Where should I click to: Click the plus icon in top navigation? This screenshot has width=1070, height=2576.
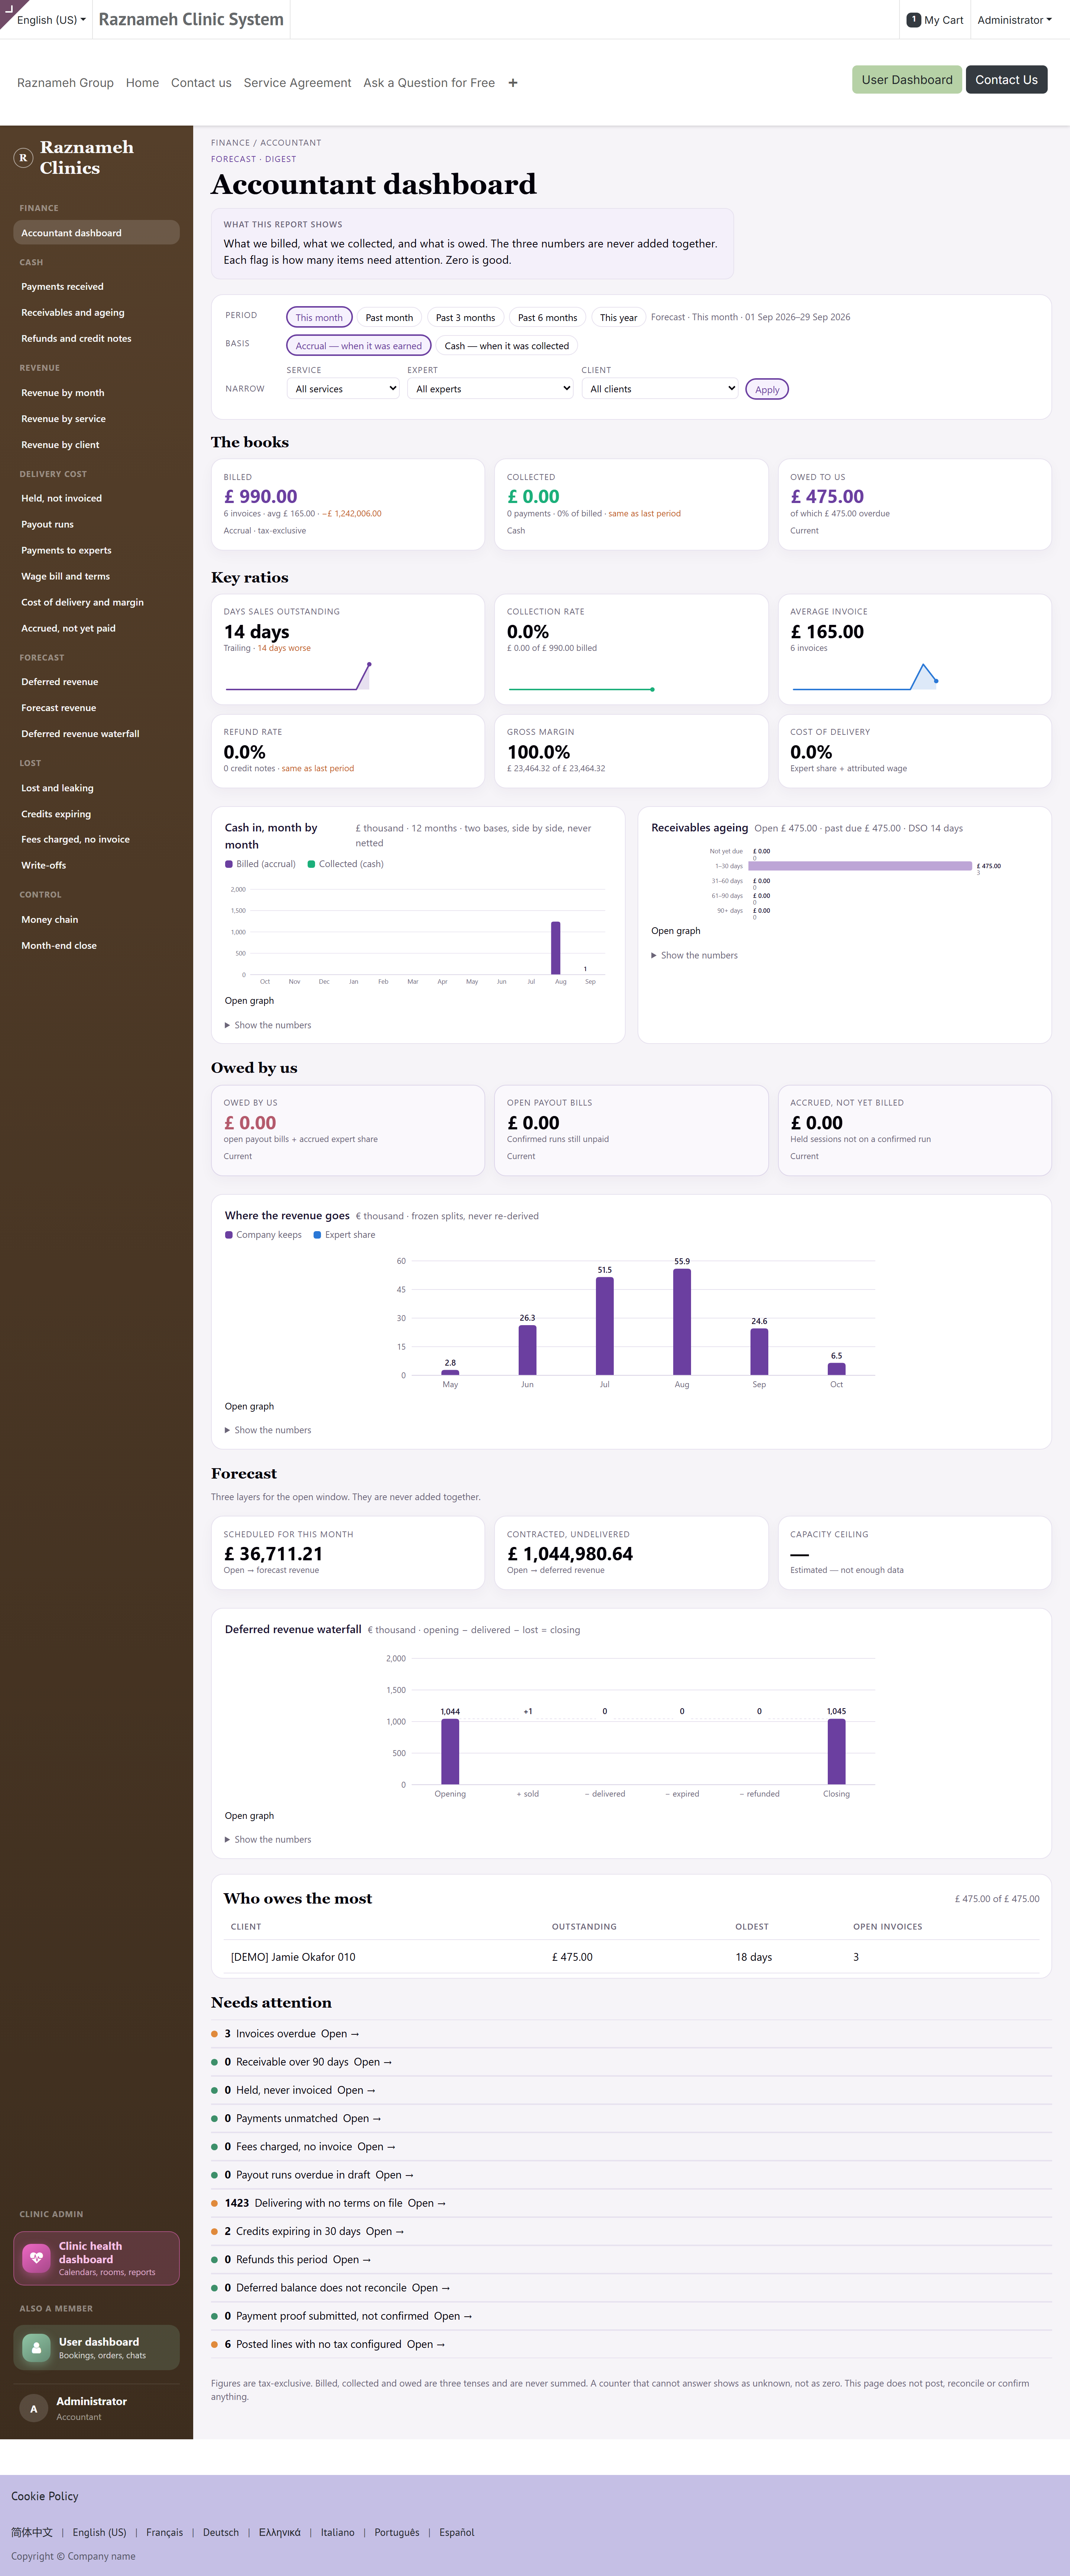513,83
